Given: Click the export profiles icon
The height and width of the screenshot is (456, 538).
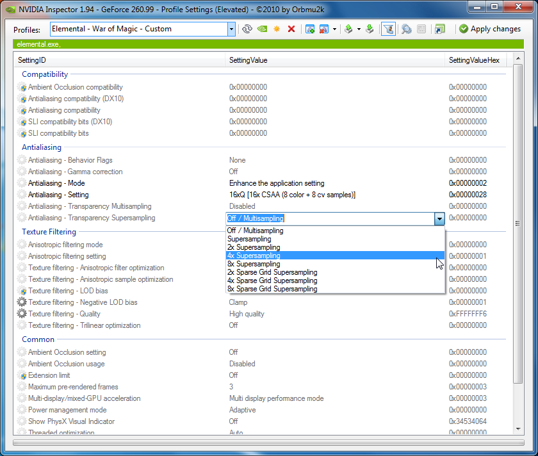Looking at the screenshot, I should 348,29.
